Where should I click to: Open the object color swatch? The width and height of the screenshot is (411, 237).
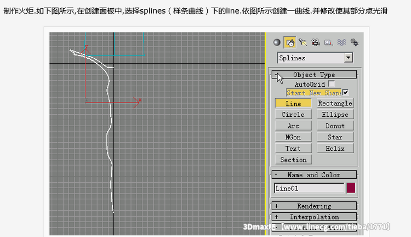click(x=351, y=188)
